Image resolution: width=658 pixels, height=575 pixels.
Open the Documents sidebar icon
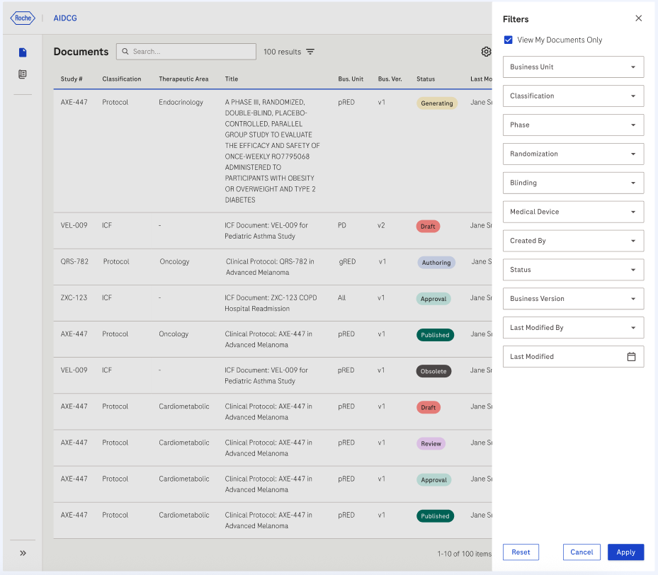click(x=23, y=52)
